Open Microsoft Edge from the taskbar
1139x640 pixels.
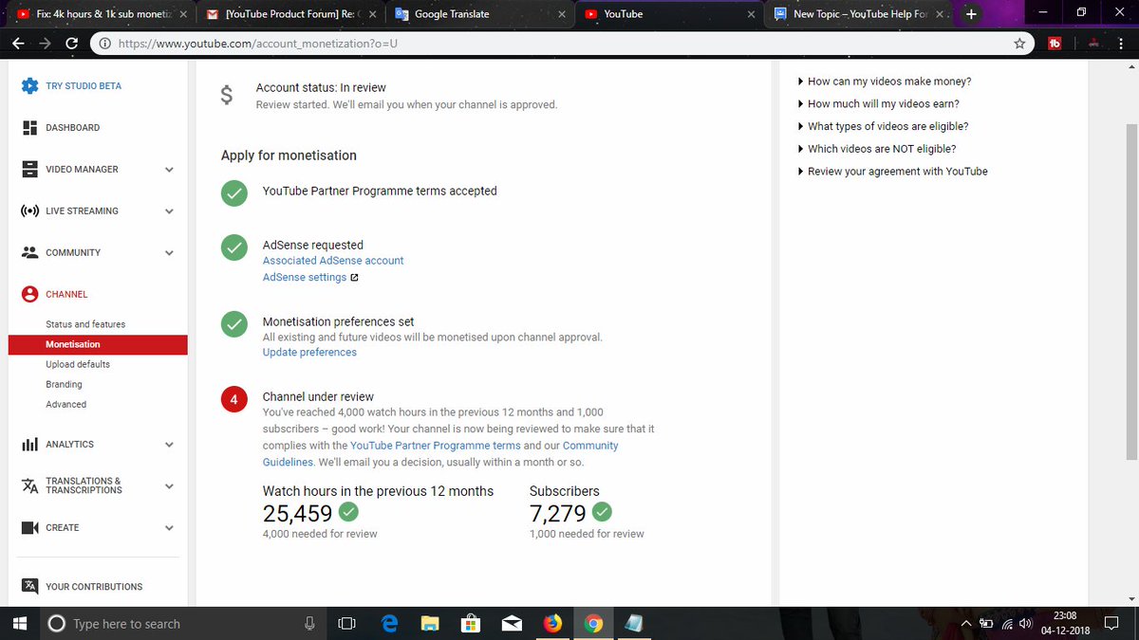(x=389, y=623)
